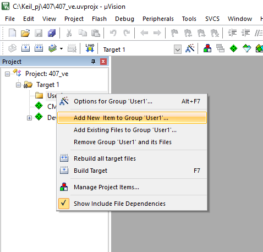The image size is (263, 252).
Task: Collapse the Project: 407_ve tree node
Action: [7, 74]
